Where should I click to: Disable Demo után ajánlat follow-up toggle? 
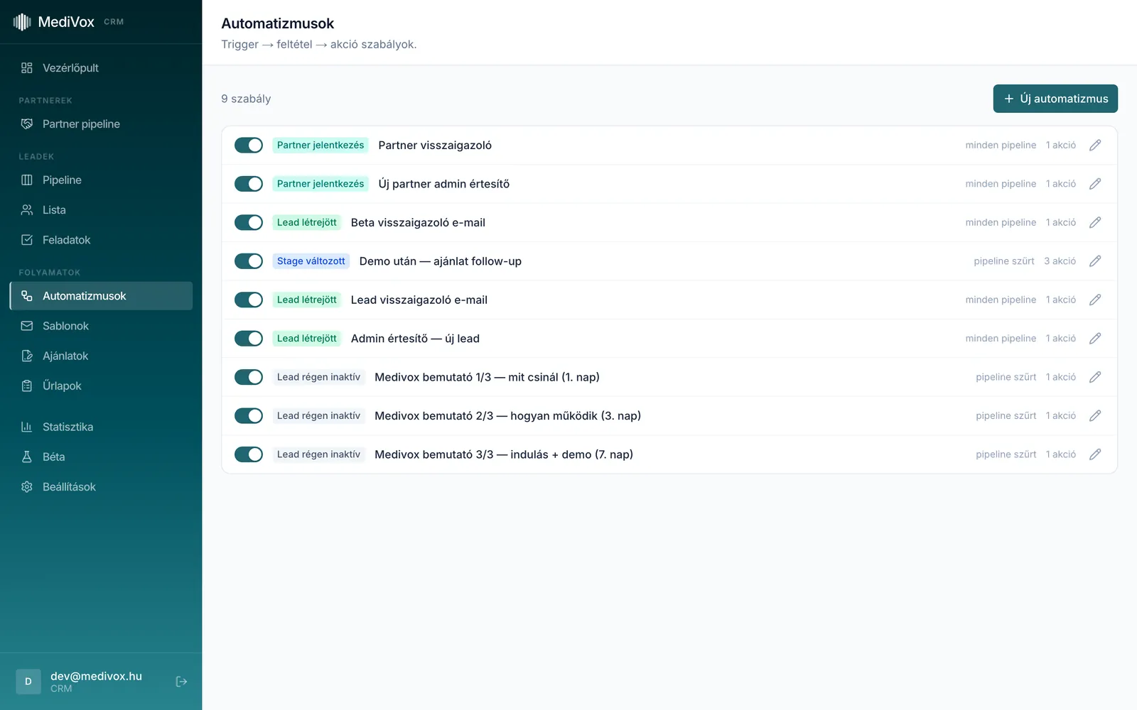tap(249, 261)
